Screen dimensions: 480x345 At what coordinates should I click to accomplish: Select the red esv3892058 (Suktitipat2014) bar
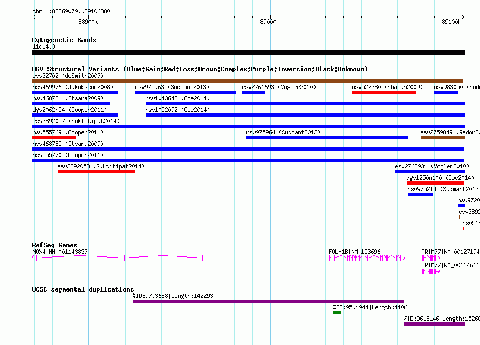pyautogui.click(x=97, y=172)
